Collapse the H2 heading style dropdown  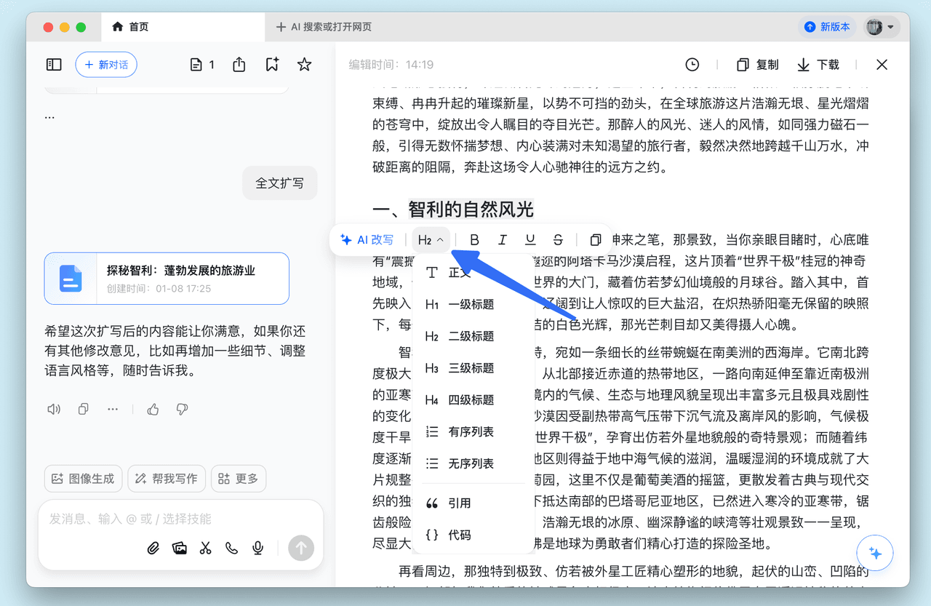(x=431, y=240)
